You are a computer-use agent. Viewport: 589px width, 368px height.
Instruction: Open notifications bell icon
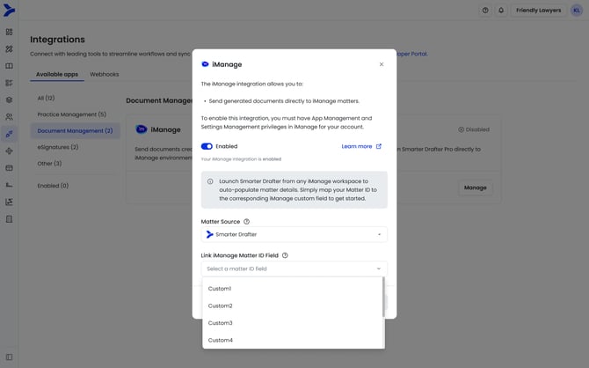(501, 11)
